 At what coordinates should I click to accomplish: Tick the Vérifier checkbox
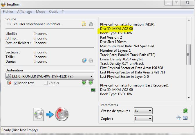click(x=46, y=83)
